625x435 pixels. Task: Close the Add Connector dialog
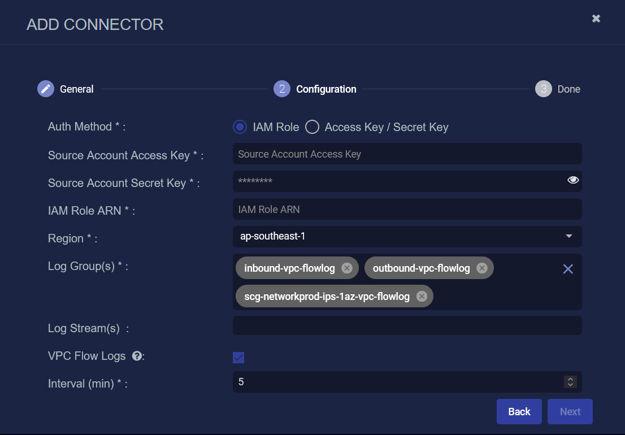tap(596, 19)
